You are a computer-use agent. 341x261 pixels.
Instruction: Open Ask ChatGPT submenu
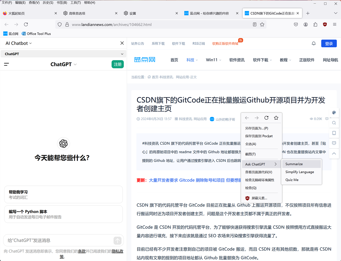click(261, 164)
